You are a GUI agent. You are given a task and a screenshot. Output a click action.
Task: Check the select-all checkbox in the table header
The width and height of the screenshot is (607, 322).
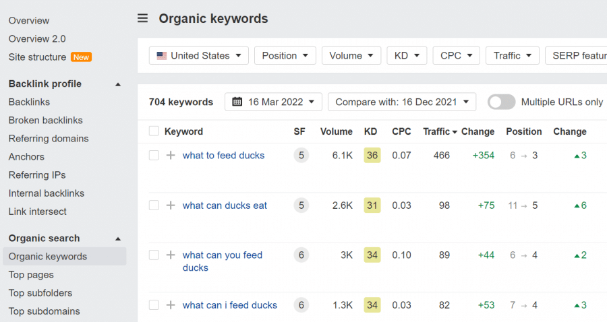(x=154, y=131)
